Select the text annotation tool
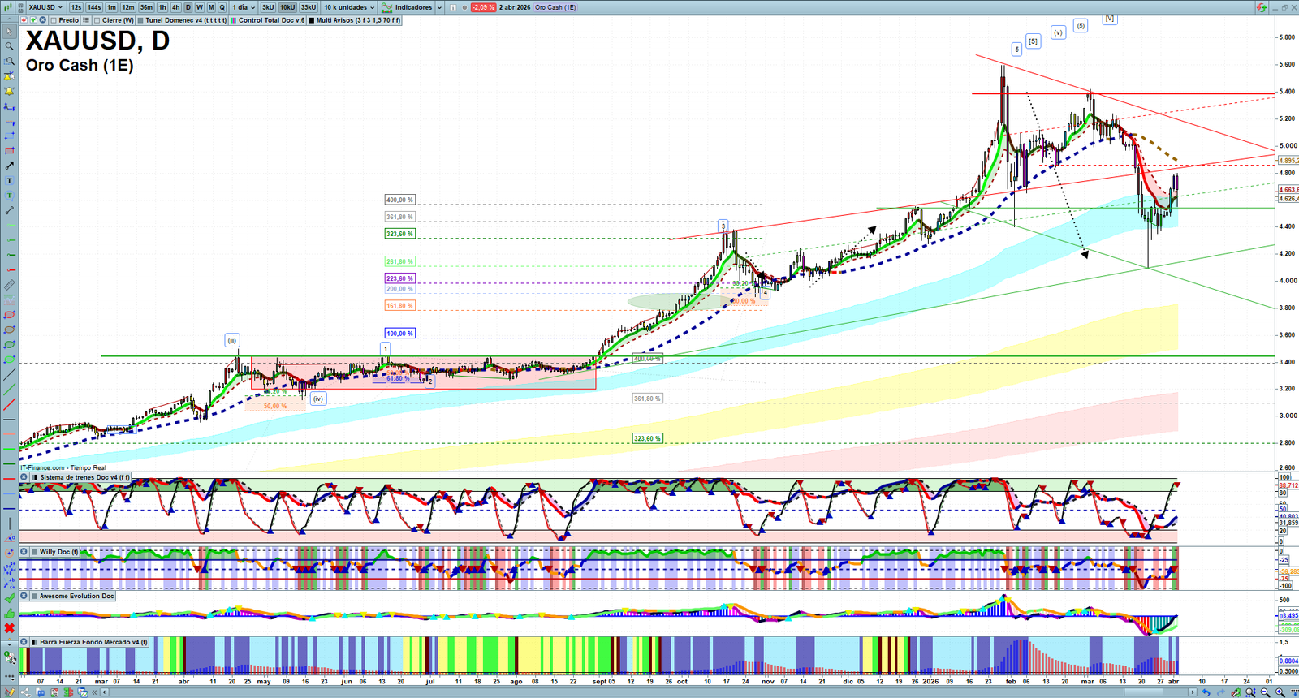Screen dimensions: 1299x698 point(10,181)
